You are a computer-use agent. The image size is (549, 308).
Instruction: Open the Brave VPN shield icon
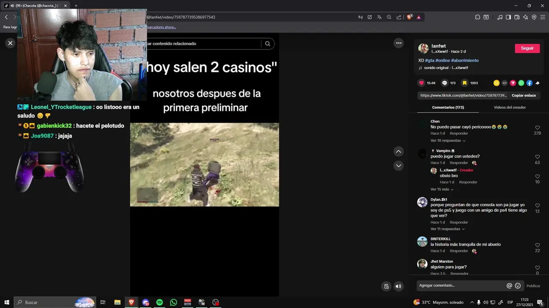tap(534, 17)
